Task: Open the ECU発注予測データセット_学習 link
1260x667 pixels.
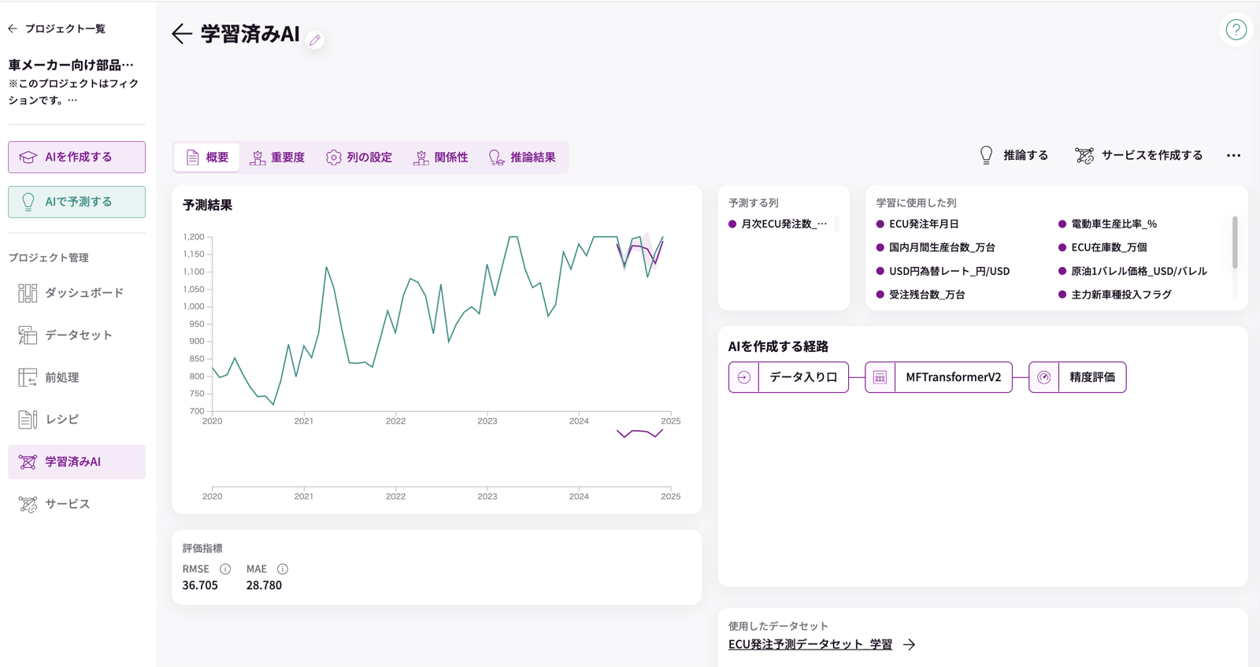Action: (810, 644)
